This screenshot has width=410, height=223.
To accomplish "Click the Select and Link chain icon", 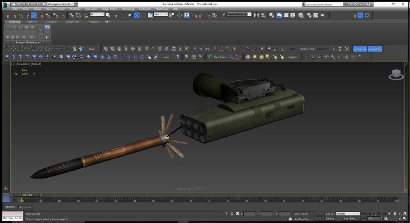I will [x=71, y=15].
